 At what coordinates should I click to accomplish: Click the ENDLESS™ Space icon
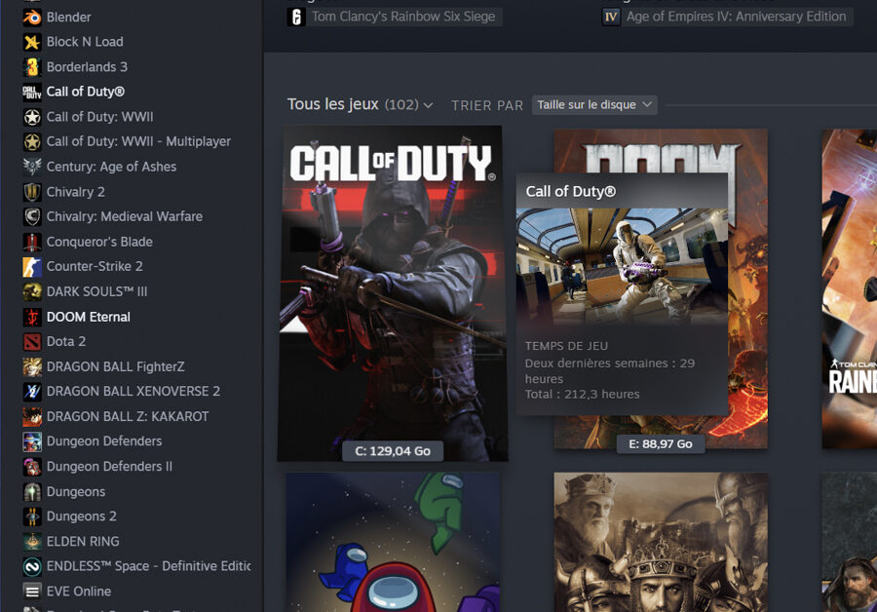32,567
